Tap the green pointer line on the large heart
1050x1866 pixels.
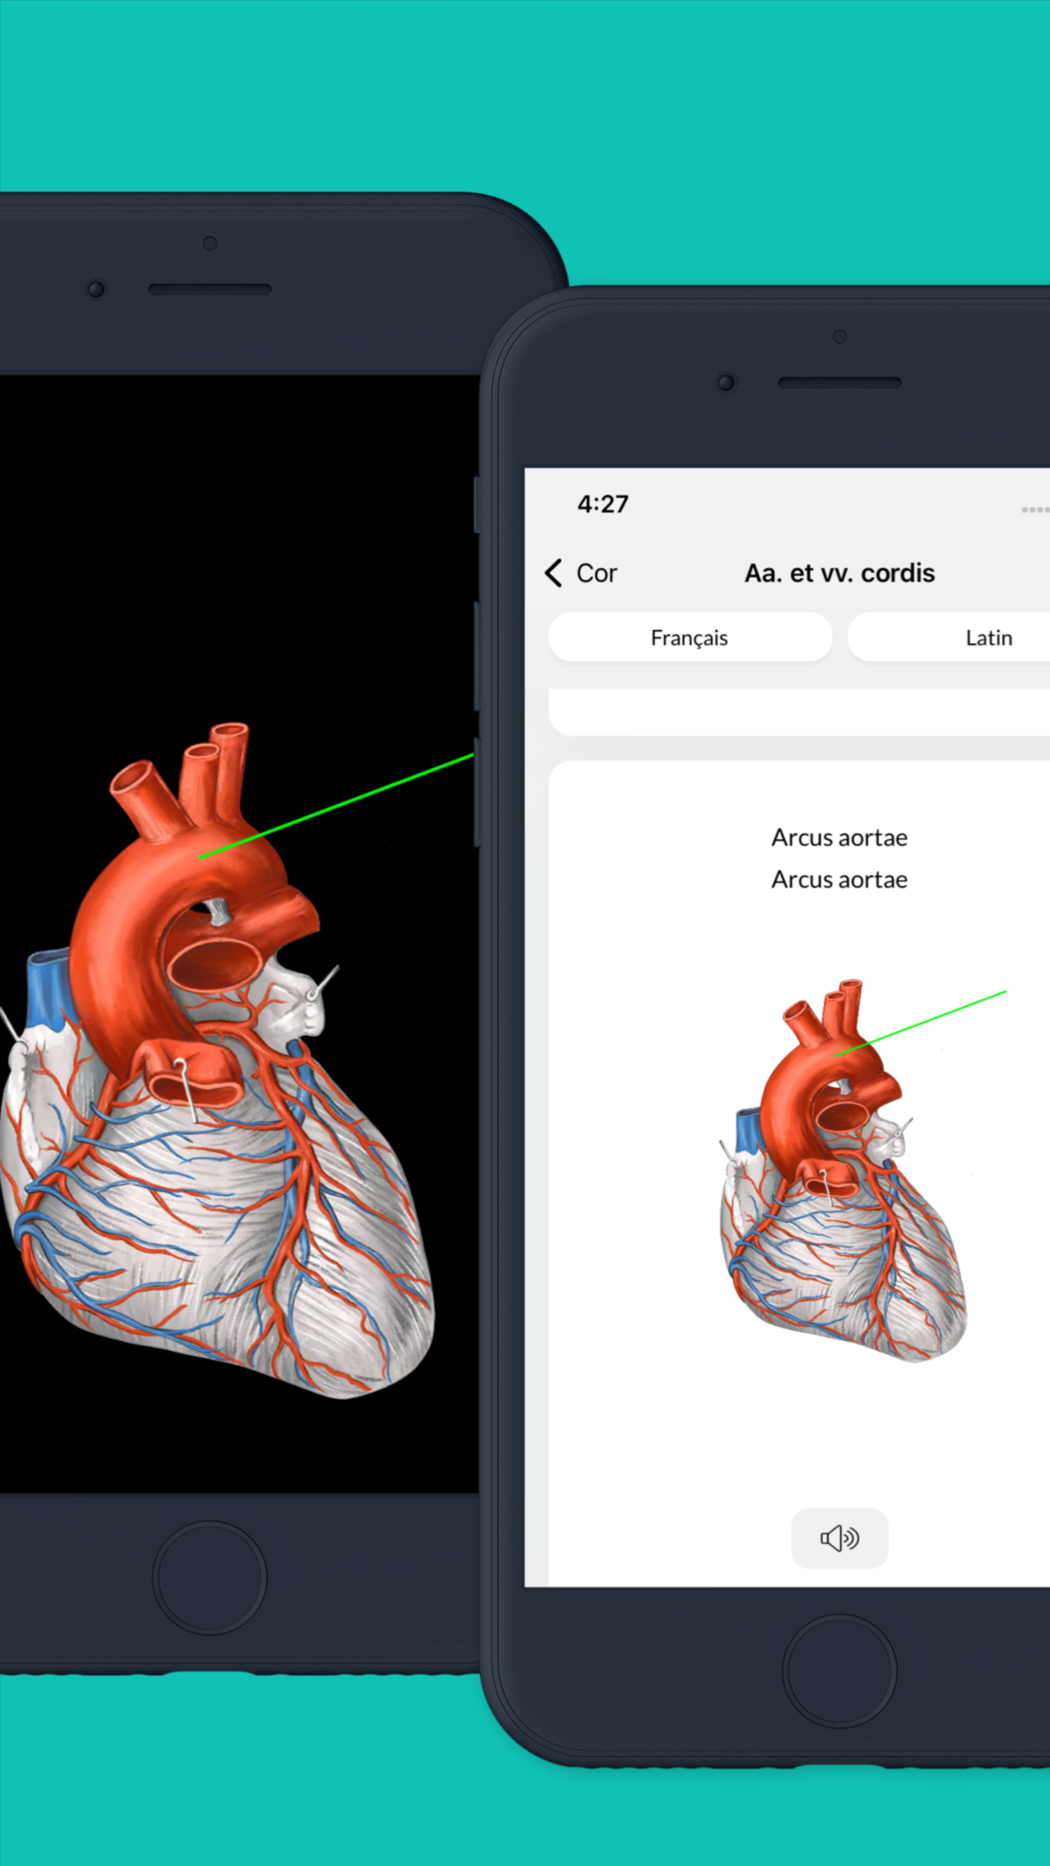point(336,805)
